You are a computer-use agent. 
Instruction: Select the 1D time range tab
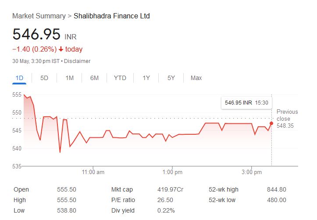coord(19,78)
